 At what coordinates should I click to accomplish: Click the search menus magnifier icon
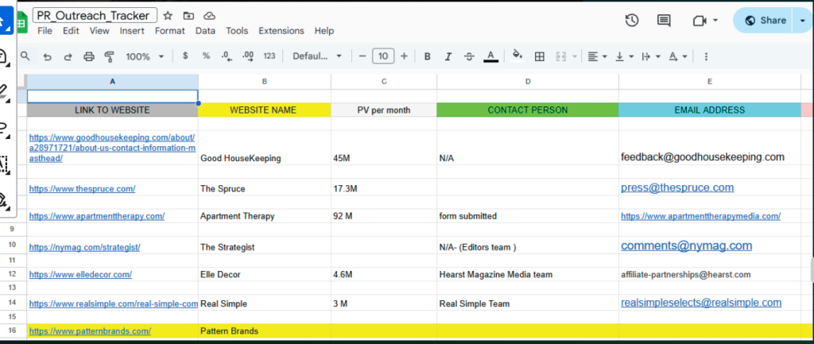pos(25,56)
